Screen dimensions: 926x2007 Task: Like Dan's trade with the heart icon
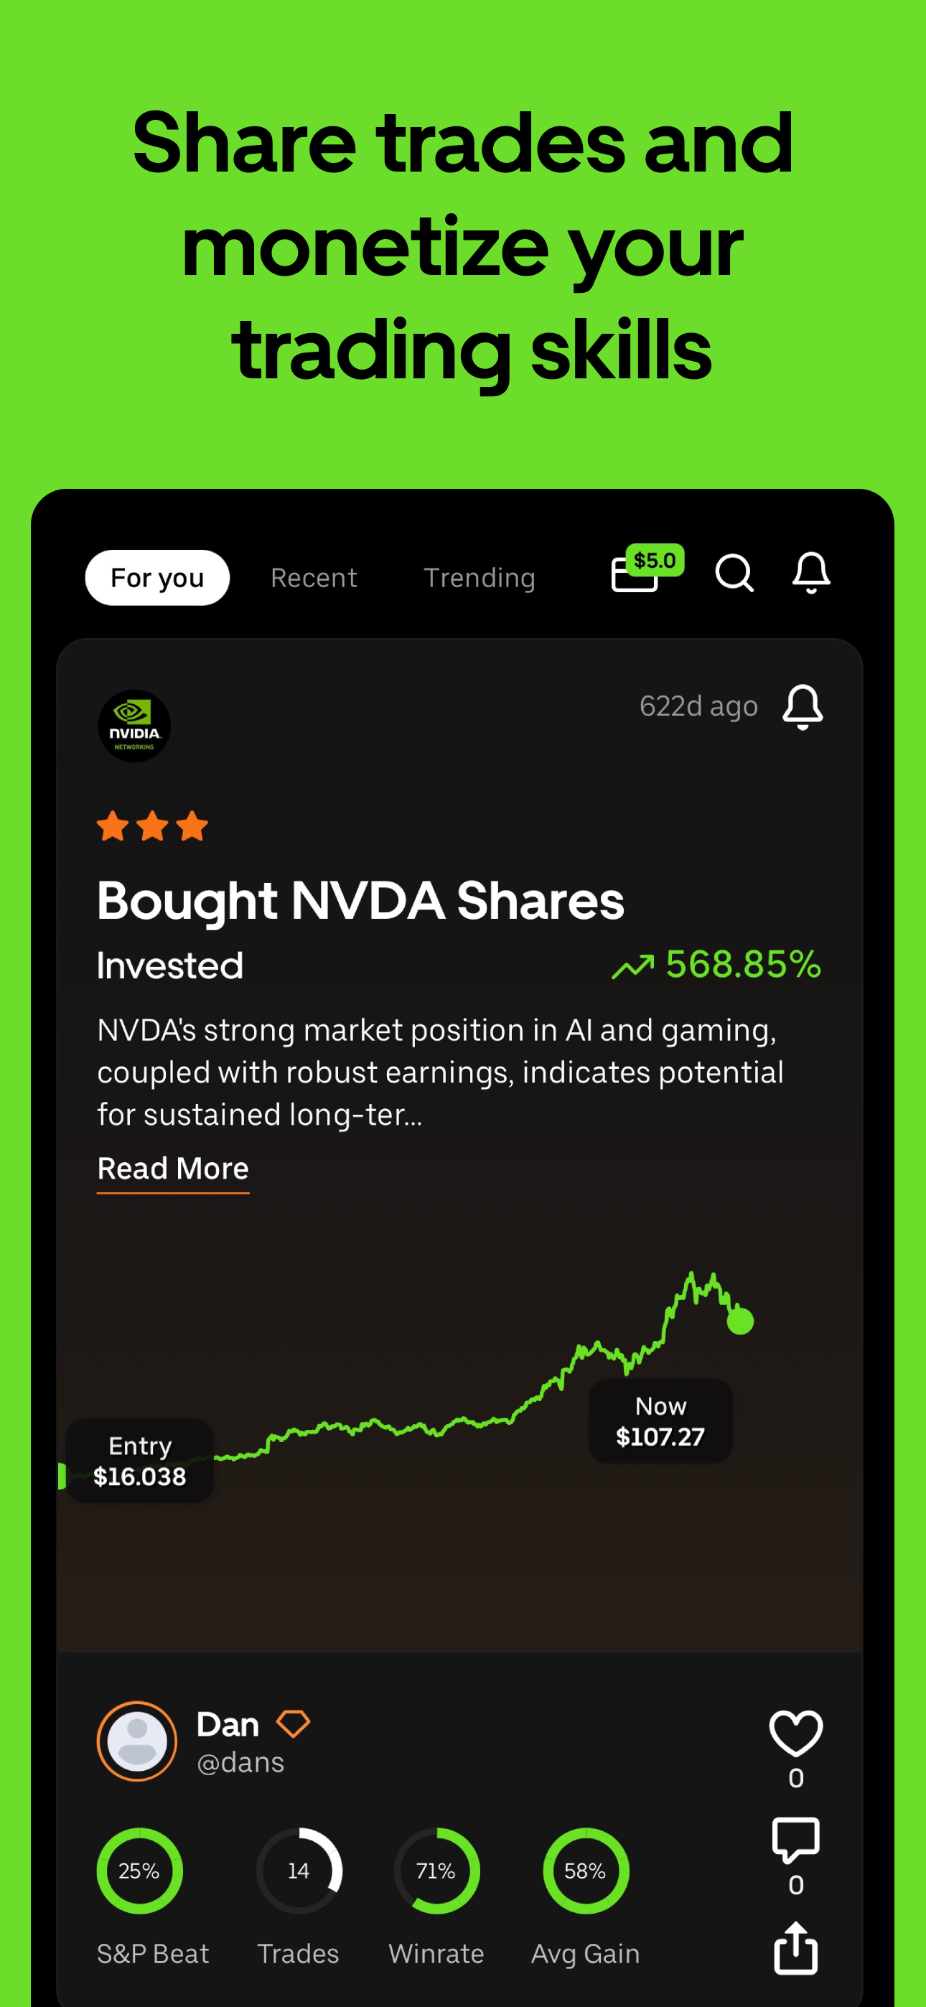pos(796,1734)
